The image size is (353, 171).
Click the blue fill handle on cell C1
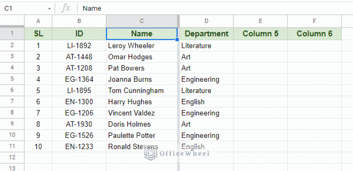[177, 40]
